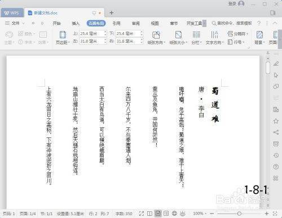Open the Columns (分栏) icon
Screen dimensions: 282x218
(196, 35)
